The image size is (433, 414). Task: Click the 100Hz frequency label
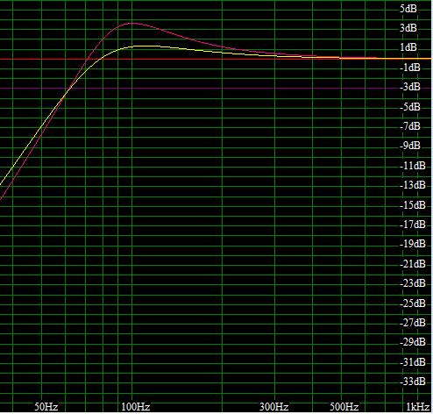tap(136, 407)
